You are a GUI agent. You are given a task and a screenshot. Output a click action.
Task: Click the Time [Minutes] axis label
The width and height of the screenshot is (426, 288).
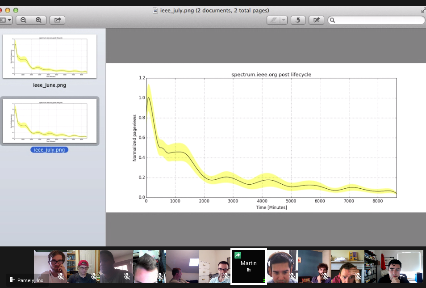(x=271, y=208)
